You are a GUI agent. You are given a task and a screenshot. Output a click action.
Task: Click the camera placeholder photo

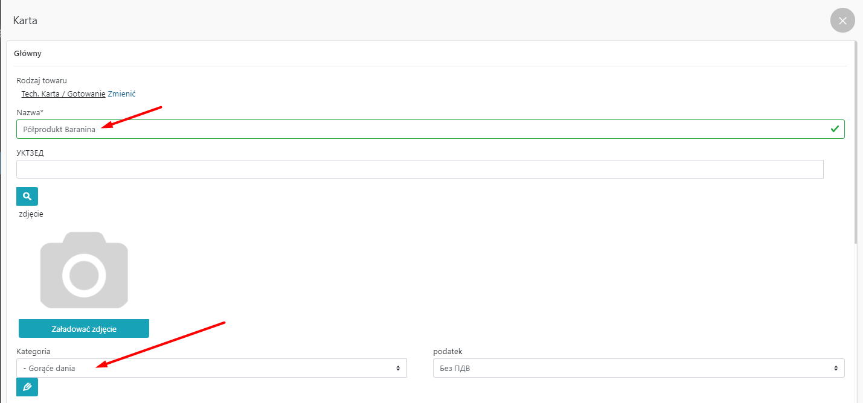pyautogui.click(x=84, y=270)
